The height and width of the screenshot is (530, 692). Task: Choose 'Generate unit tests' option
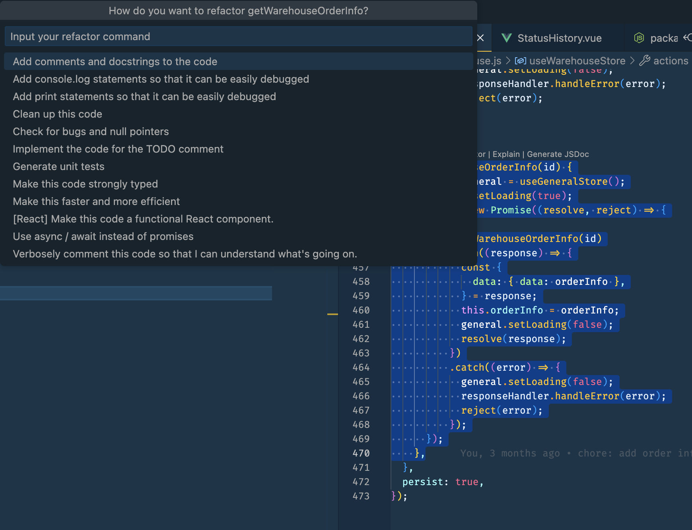pos(238,166)
